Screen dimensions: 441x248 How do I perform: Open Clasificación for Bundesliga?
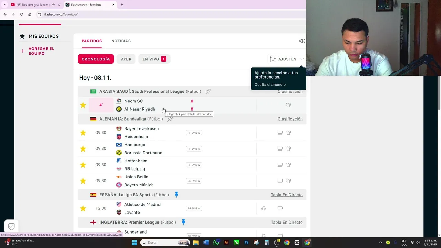pos(290,119)
